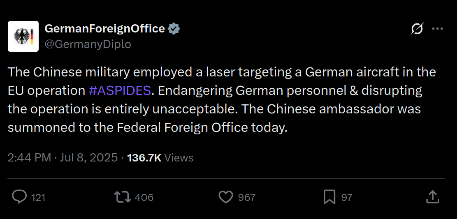This screenshot has height=219, width=457.
Task: Open the share upload icon
Action: pos(432,197)
